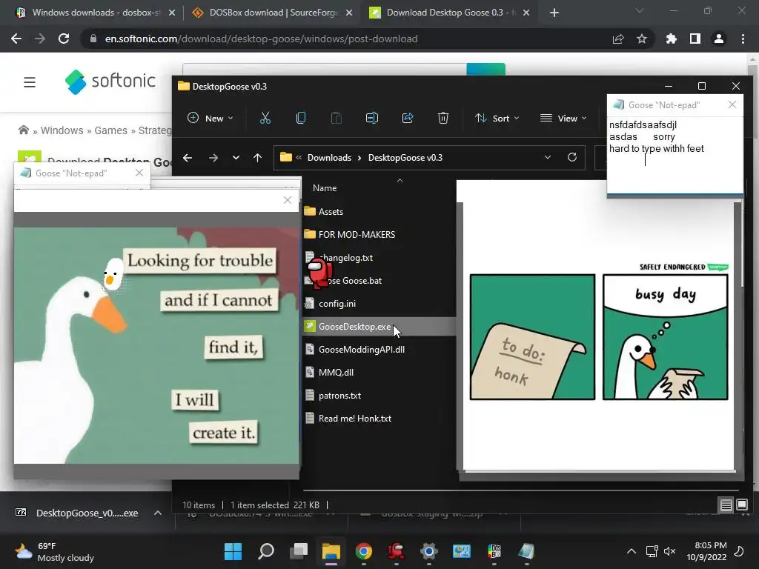
Task: Expand the address bar history dropdown
Action: pos(548,158)
